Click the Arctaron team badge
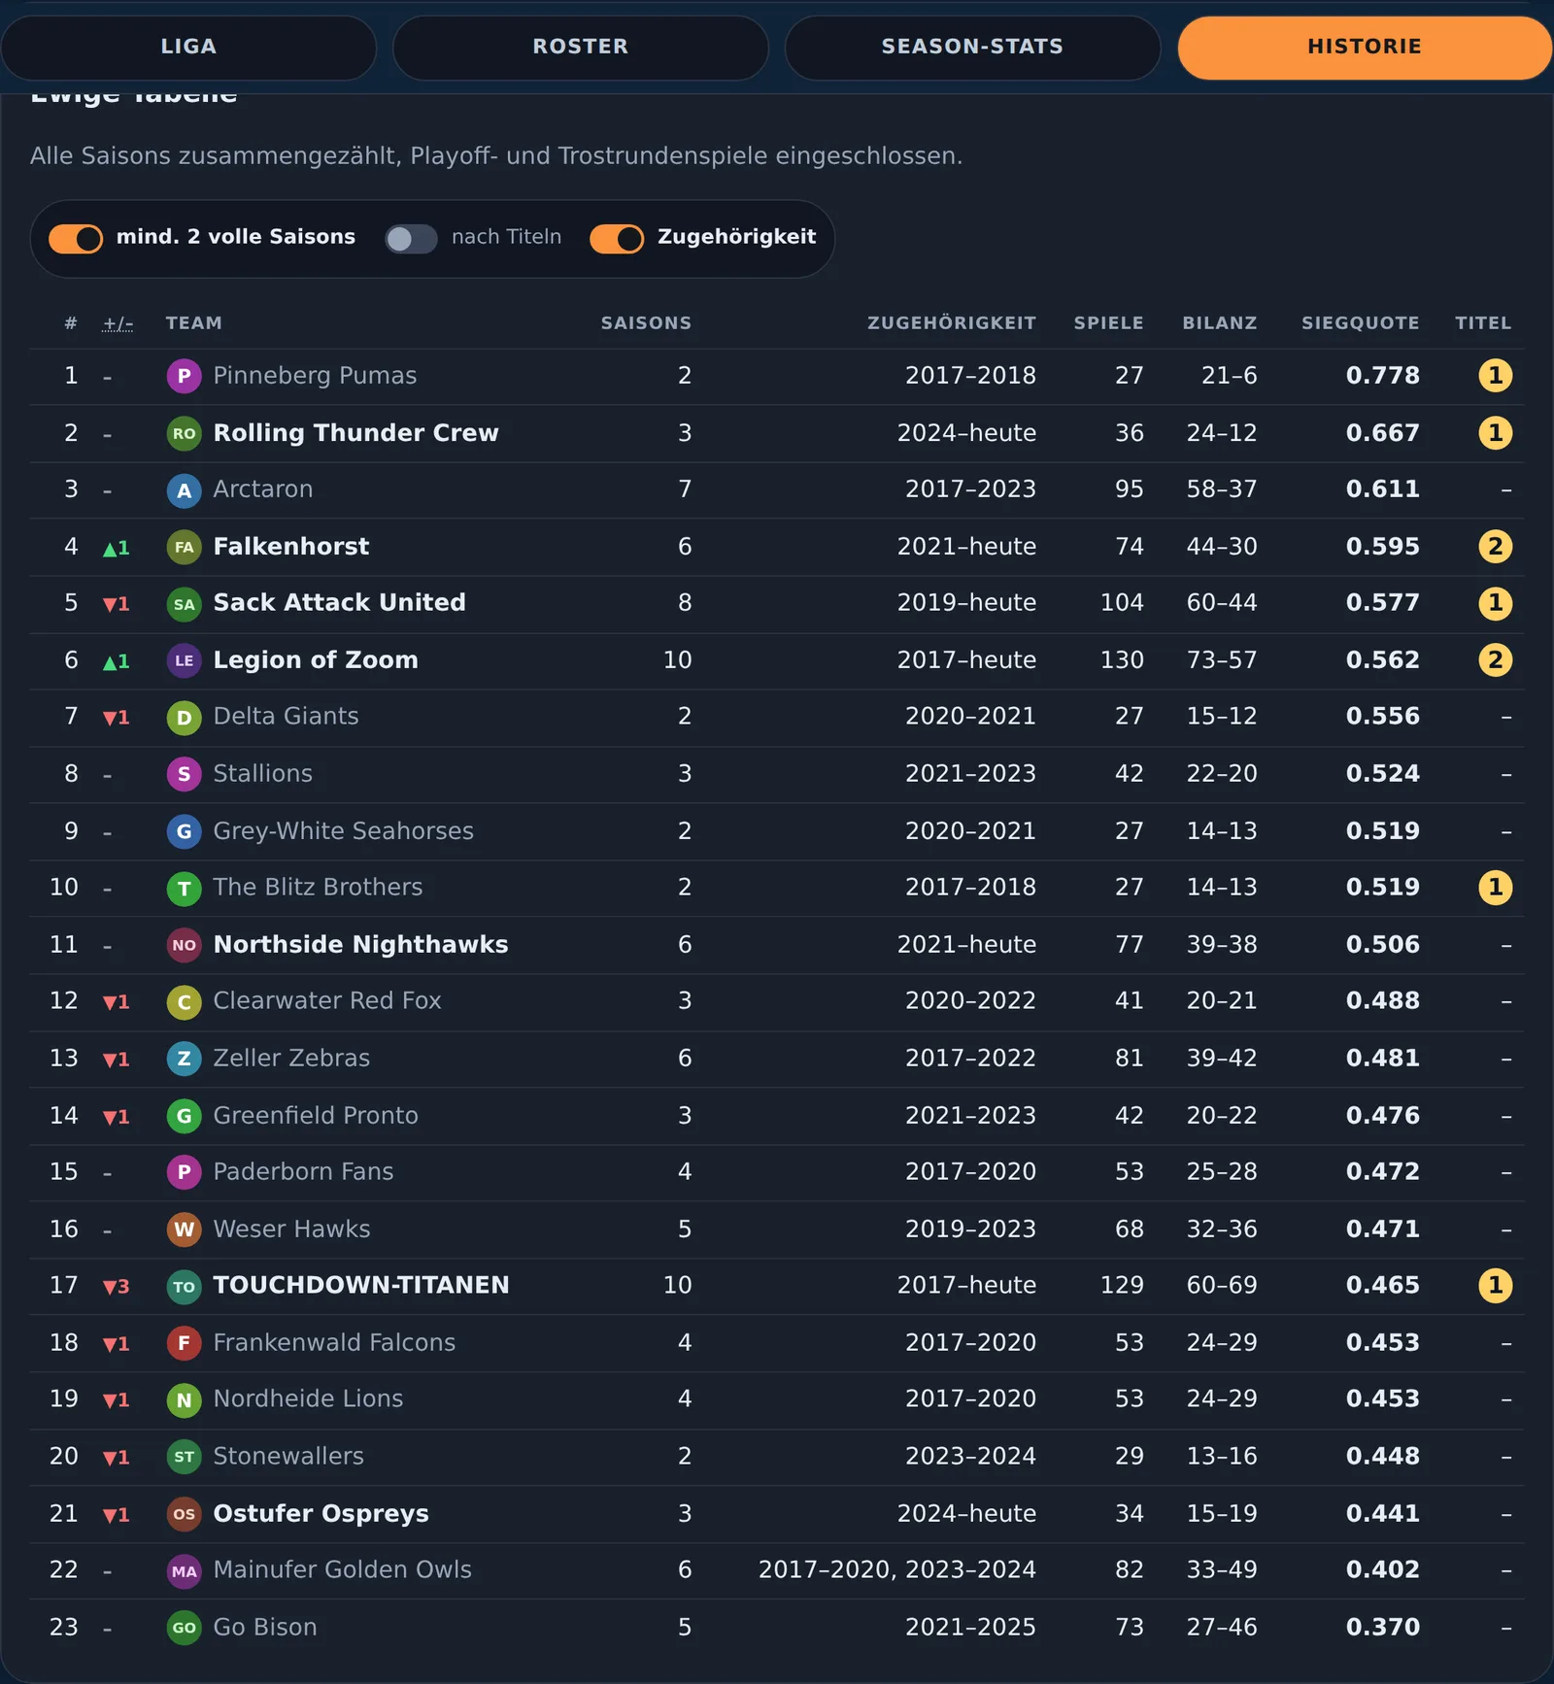The height and width of the screenshot is (1684, 1554). point(184,489)
